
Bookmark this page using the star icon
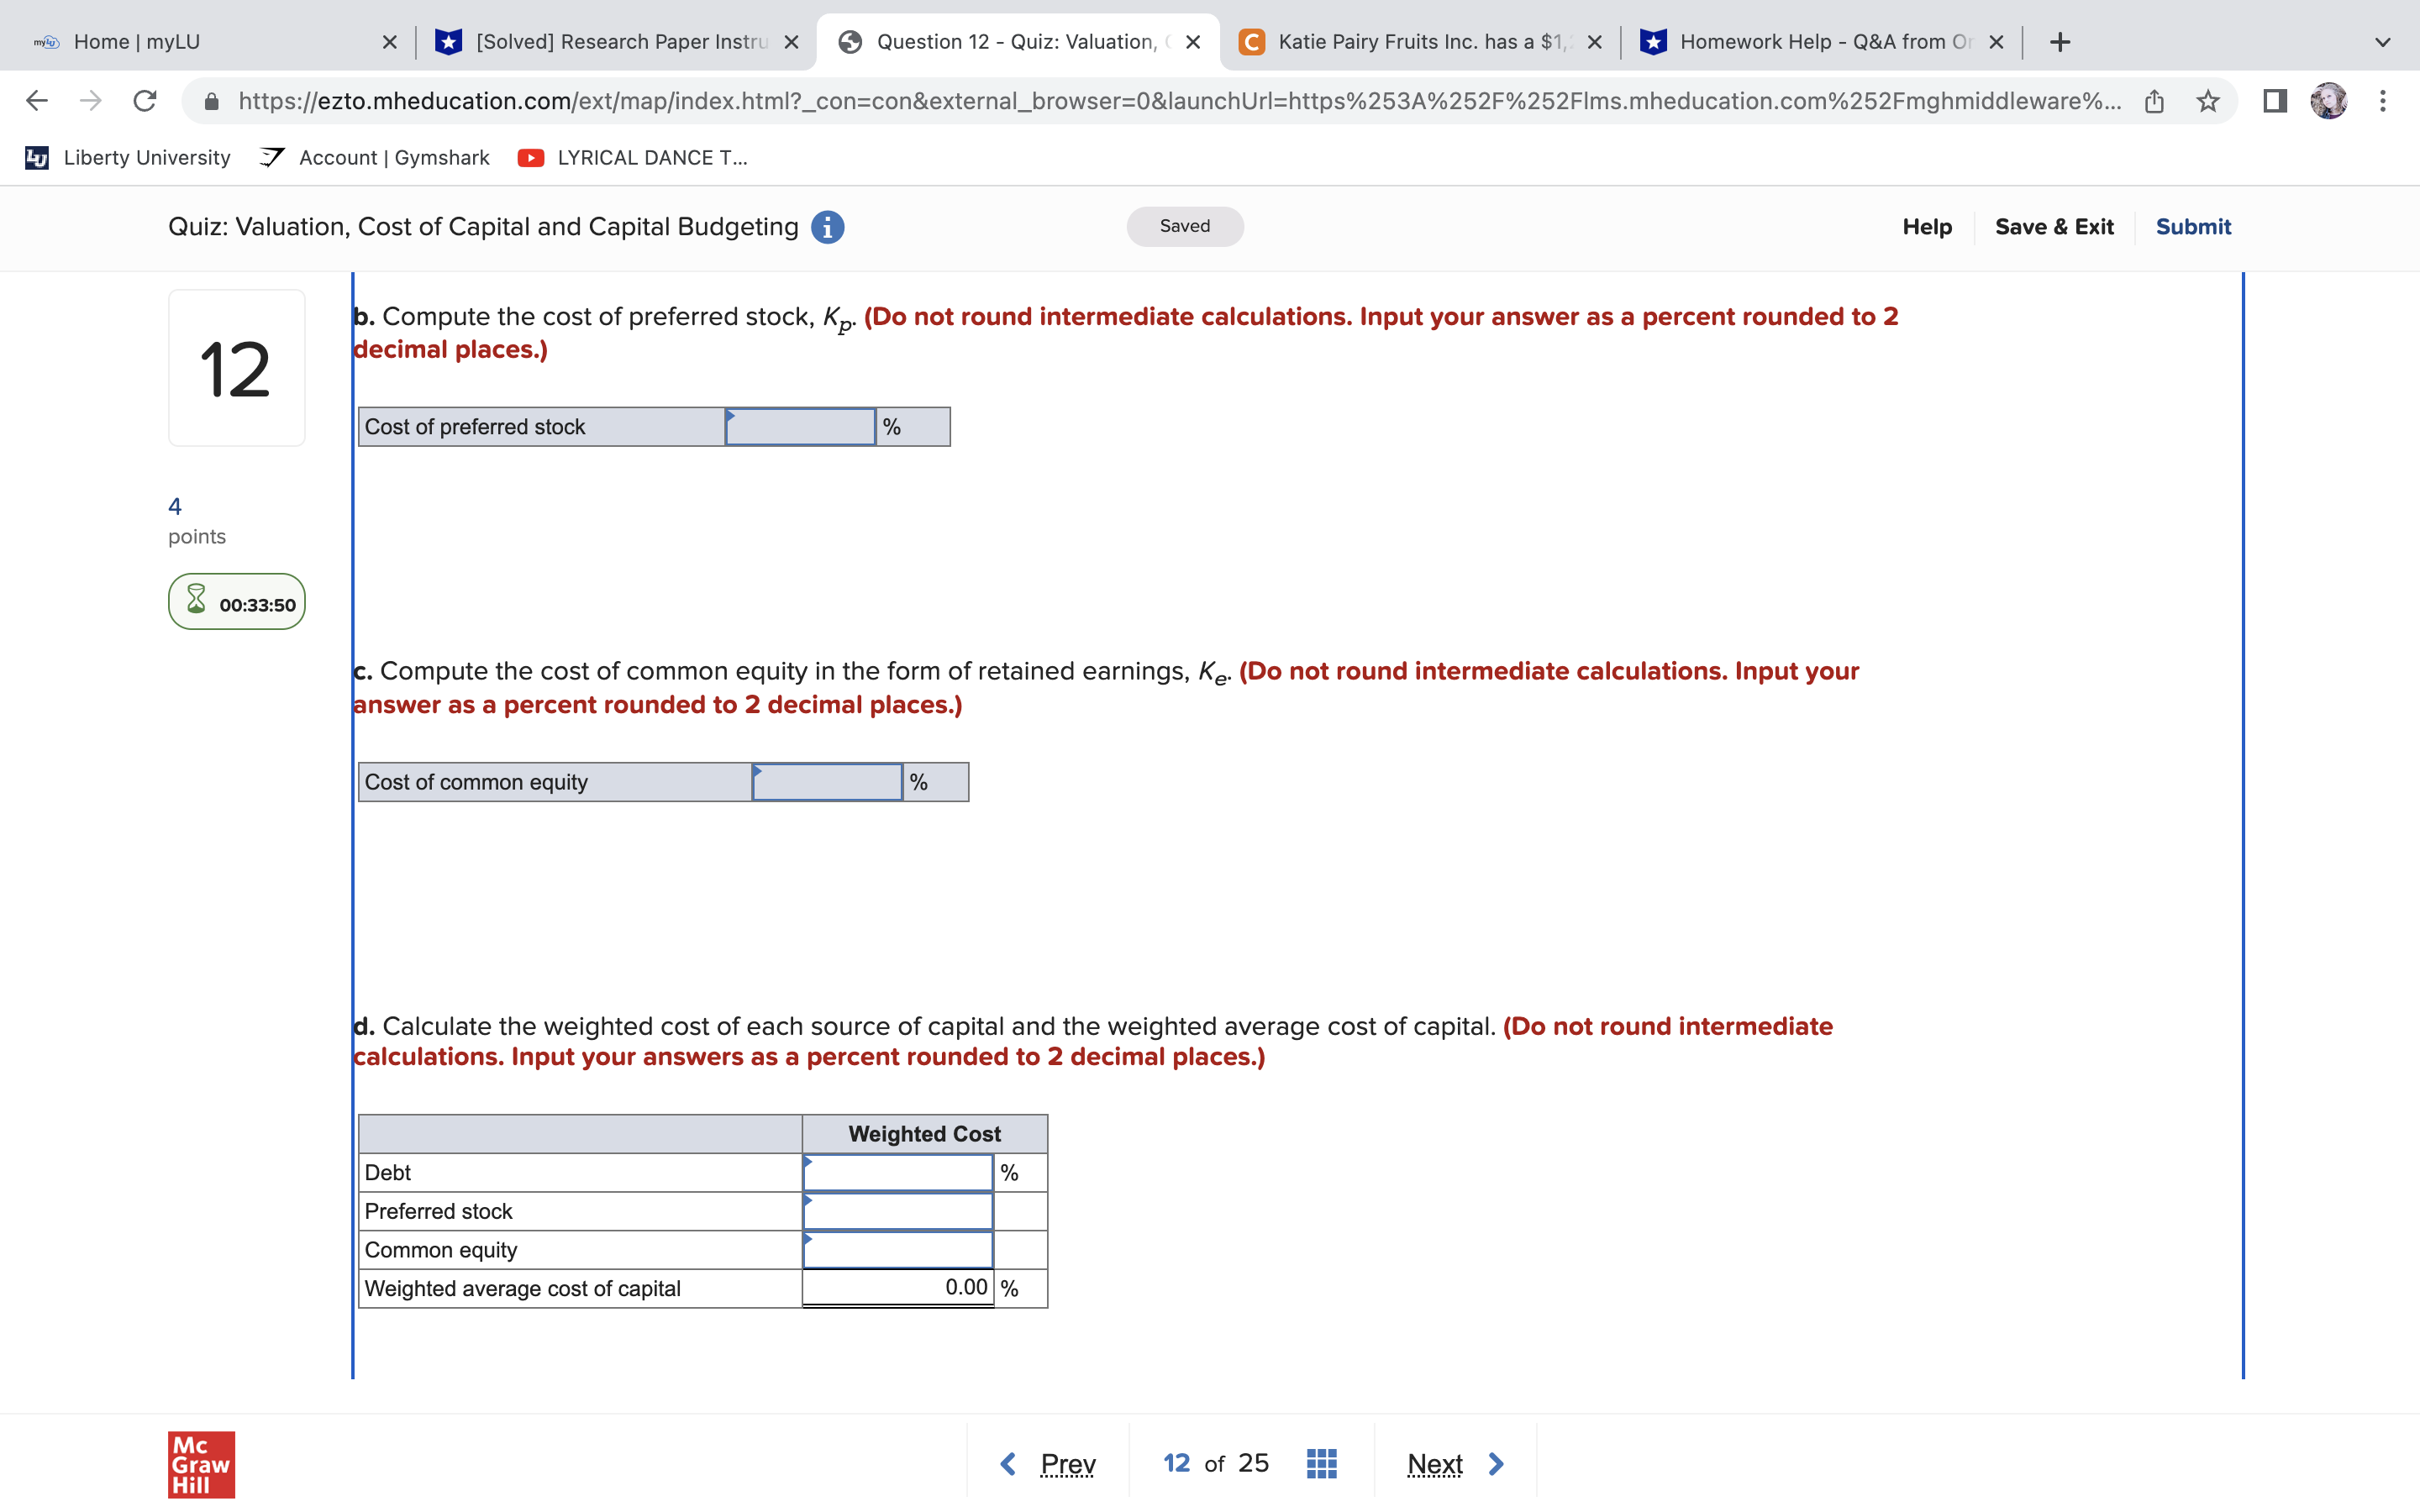pos(2207,100)
